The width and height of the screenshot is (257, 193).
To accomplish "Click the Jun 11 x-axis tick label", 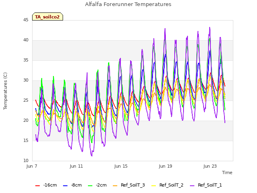I will tap(76, 166).
